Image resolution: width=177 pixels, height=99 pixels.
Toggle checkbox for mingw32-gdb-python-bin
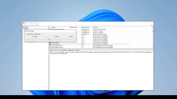click(x=50, y=46)
